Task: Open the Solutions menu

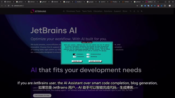Action: (108, 11)
